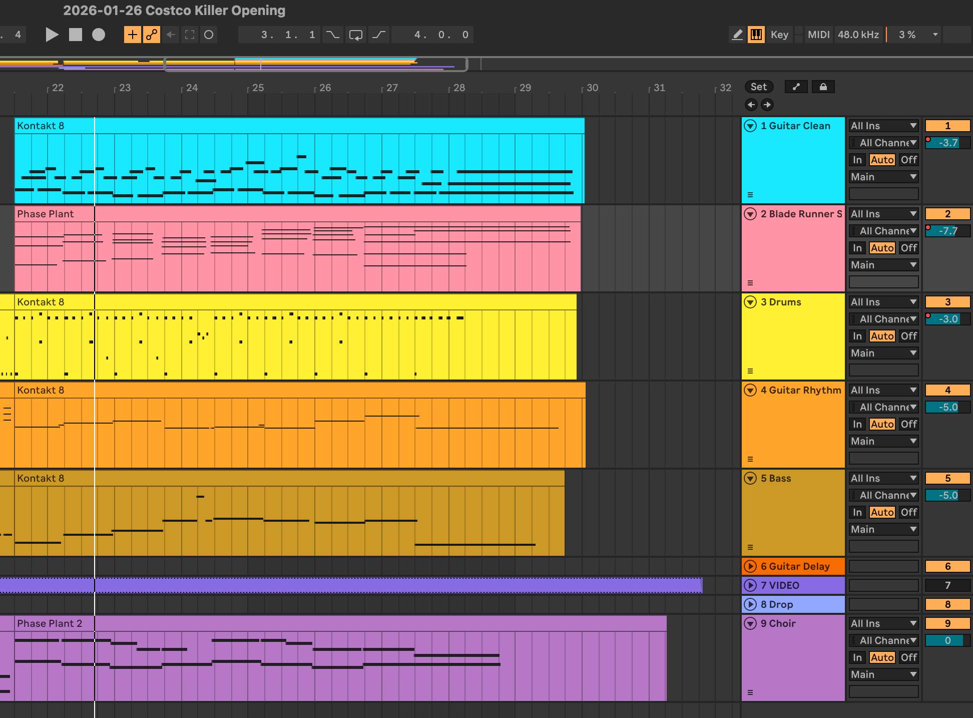Click the Play button in transport

[x=52, y=35]
